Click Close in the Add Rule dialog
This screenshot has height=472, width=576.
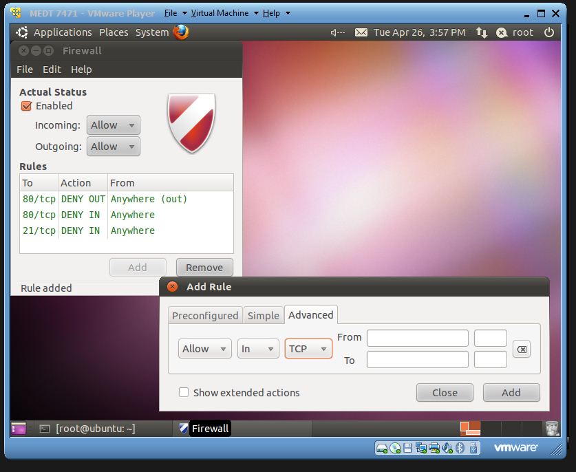tap(445, 393)
